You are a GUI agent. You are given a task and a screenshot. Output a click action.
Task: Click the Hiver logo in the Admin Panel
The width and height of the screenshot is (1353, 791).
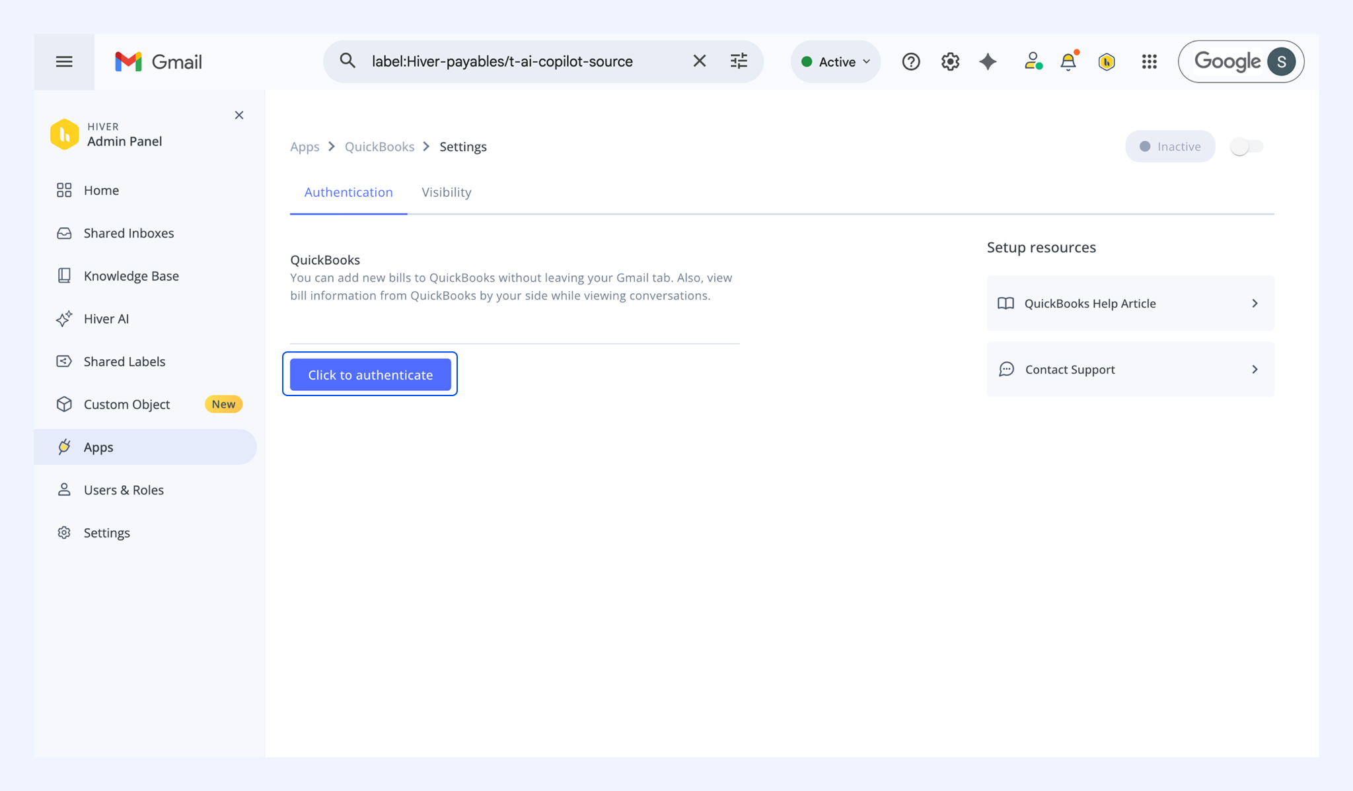(64, 134)
